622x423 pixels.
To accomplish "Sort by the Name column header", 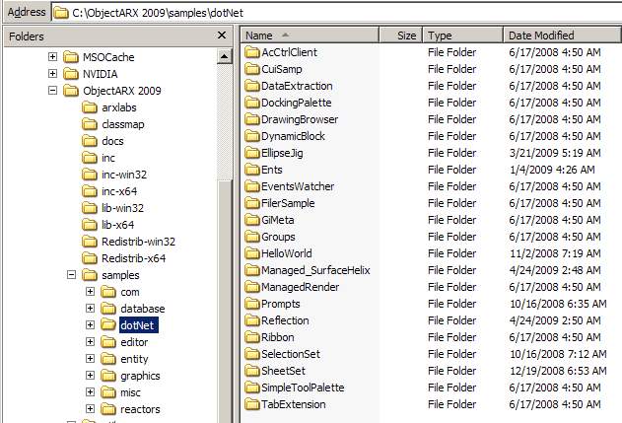I will pos(310,35).
